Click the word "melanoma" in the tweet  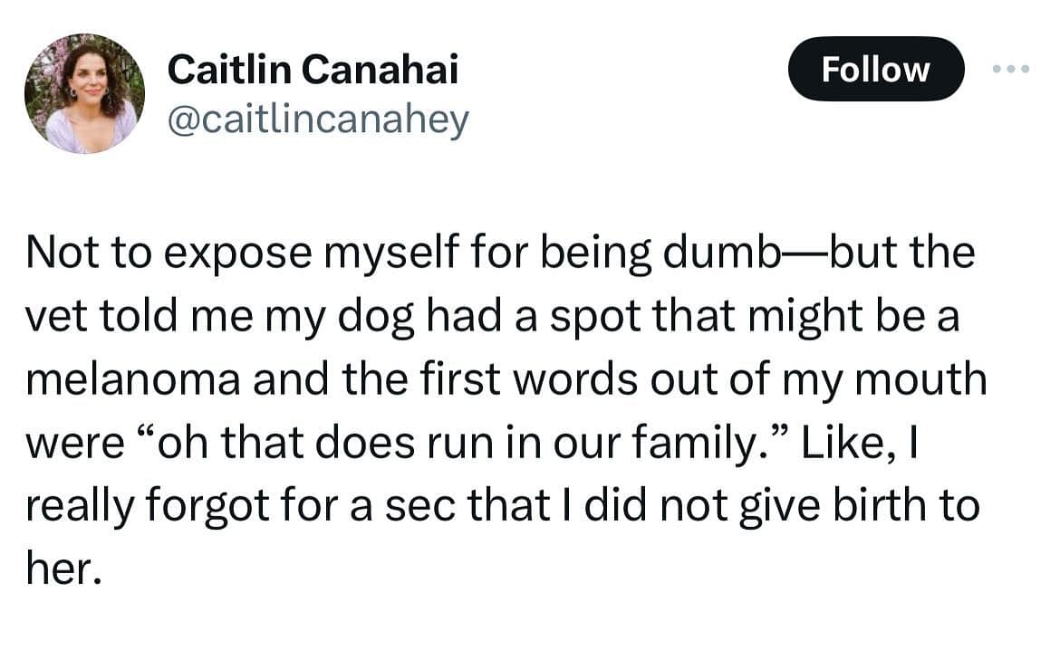coord(132,380)
